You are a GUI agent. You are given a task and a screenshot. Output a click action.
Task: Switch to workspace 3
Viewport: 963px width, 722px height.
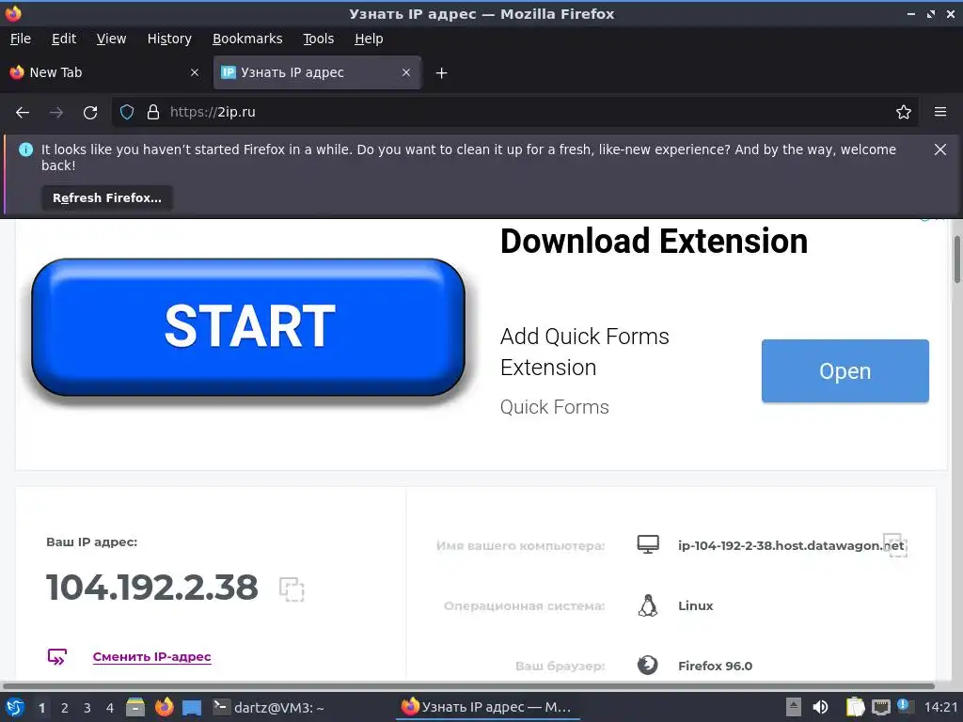click(87, 708)
